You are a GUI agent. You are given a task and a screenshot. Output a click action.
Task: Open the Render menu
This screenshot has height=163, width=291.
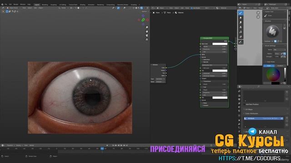[x=16, y=5]
